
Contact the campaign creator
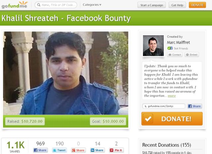click(175, 55)
